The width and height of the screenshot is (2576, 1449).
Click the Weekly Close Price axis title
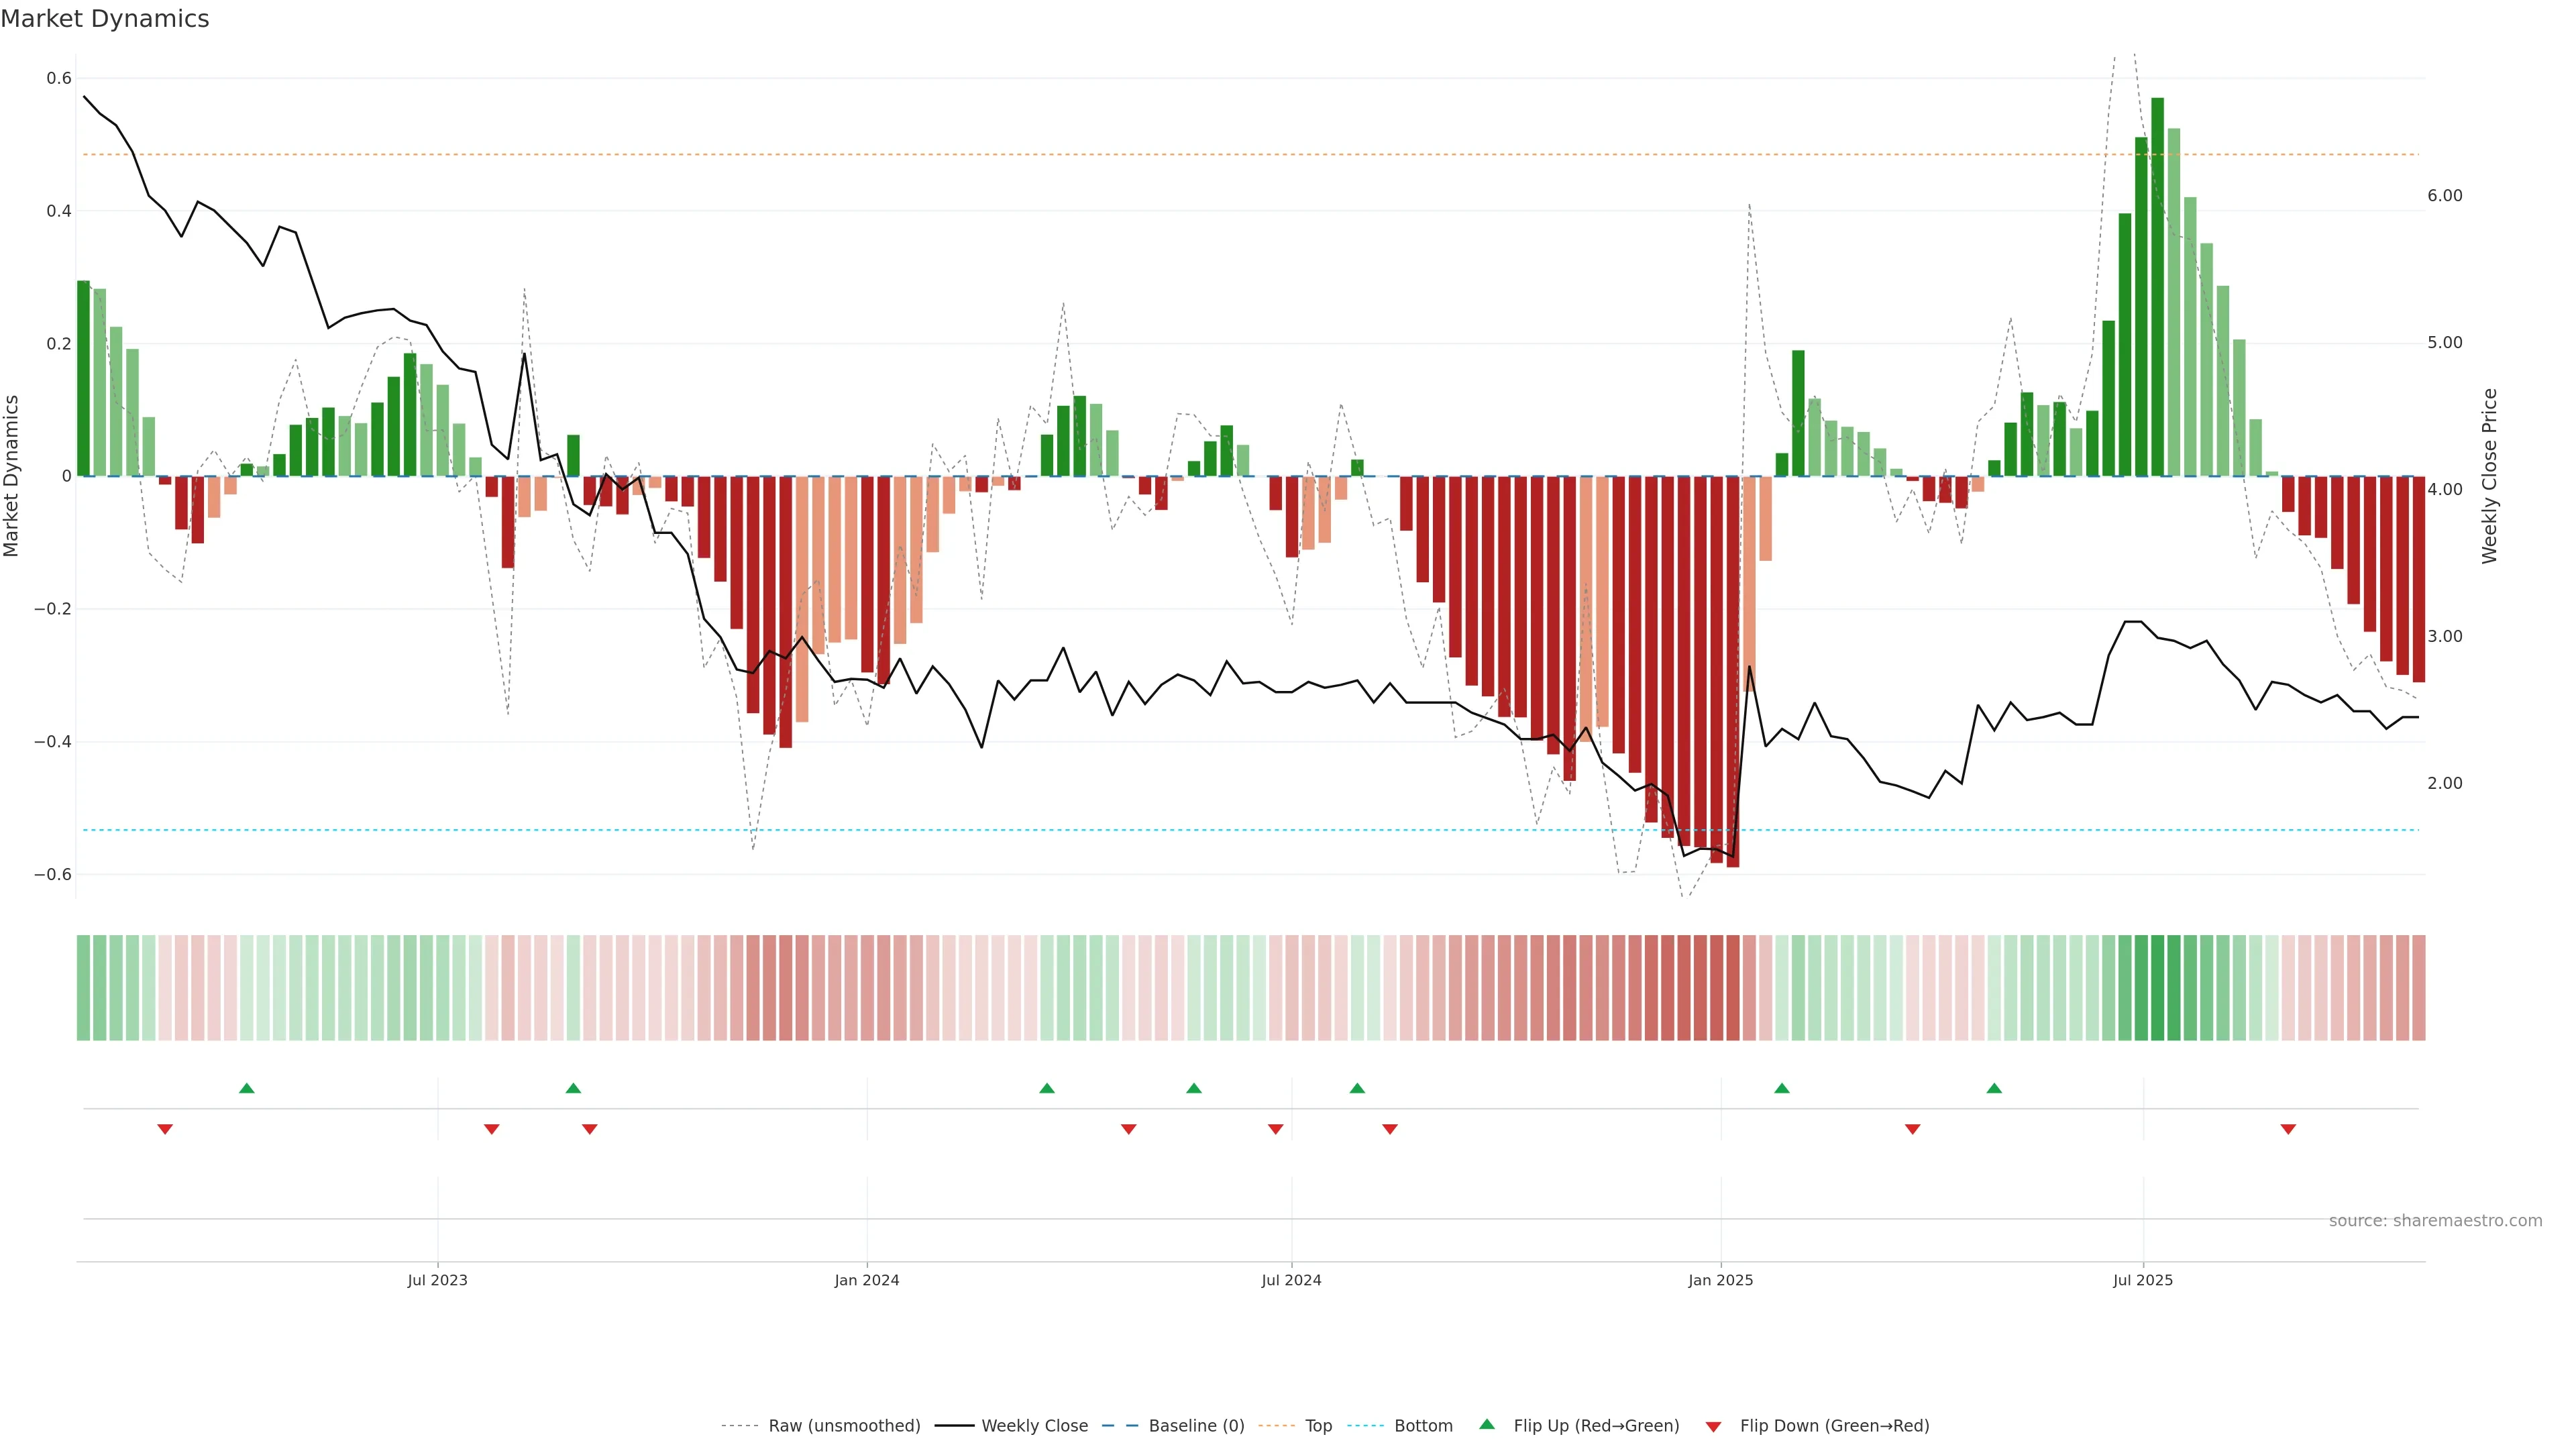pyautogui.click(x=2489, y=476)
